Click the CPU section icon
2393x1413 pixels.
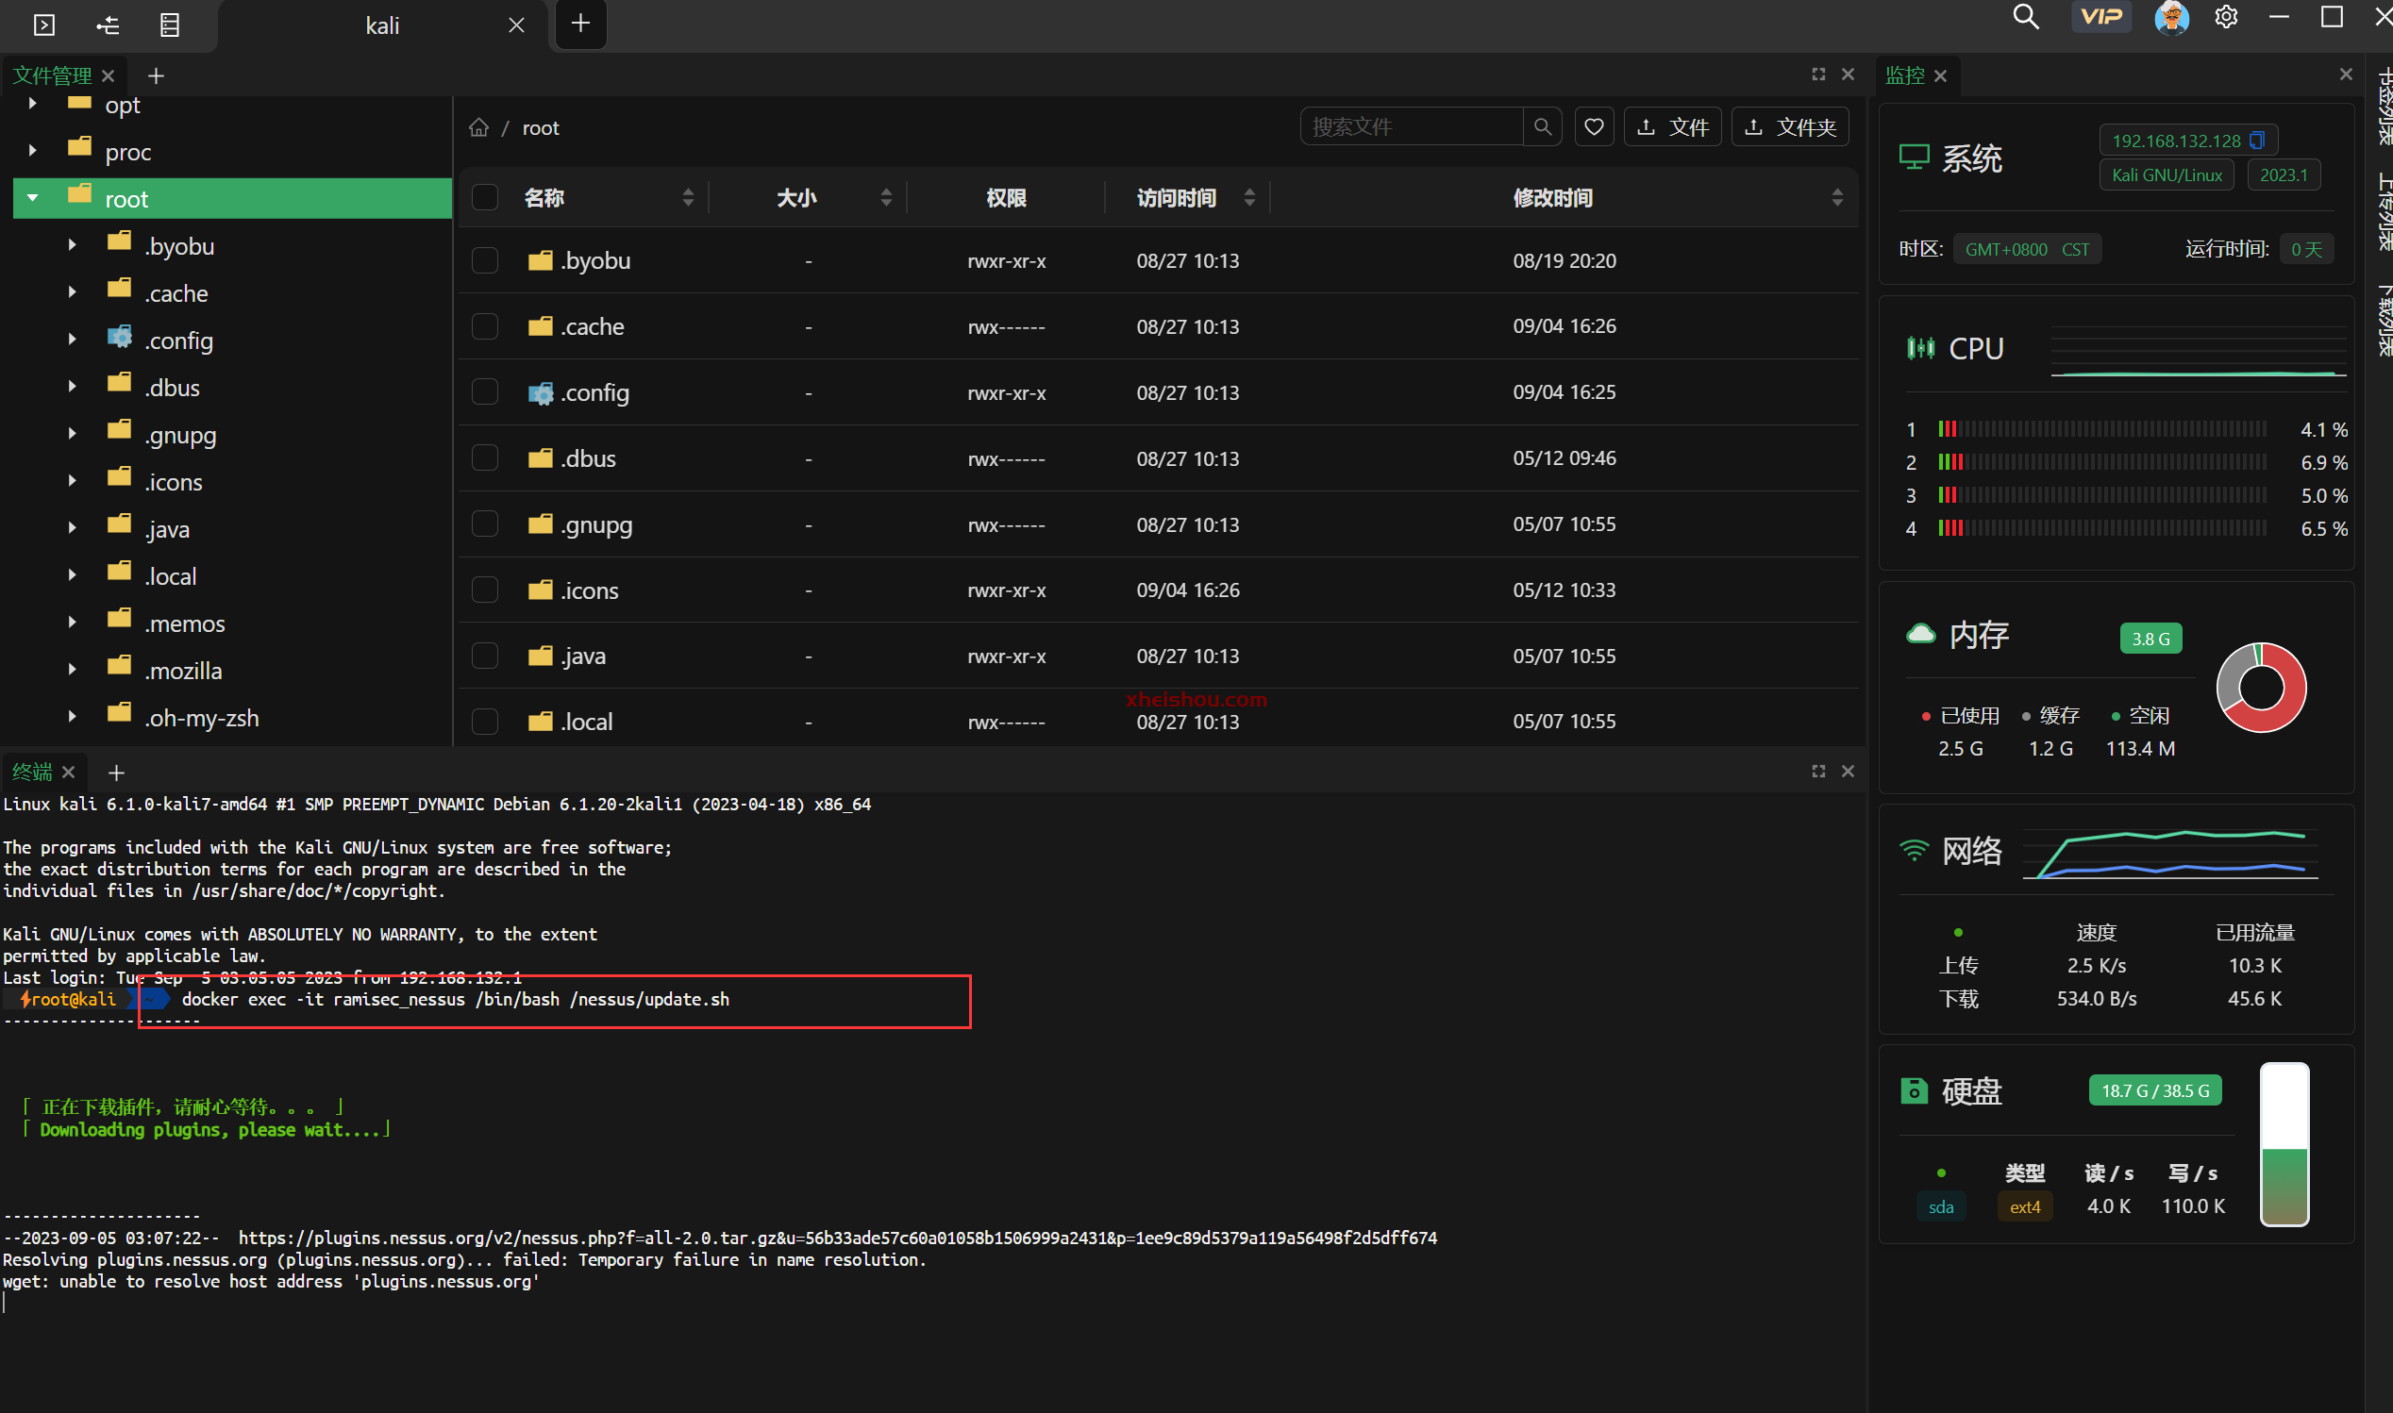[1919, 348]
